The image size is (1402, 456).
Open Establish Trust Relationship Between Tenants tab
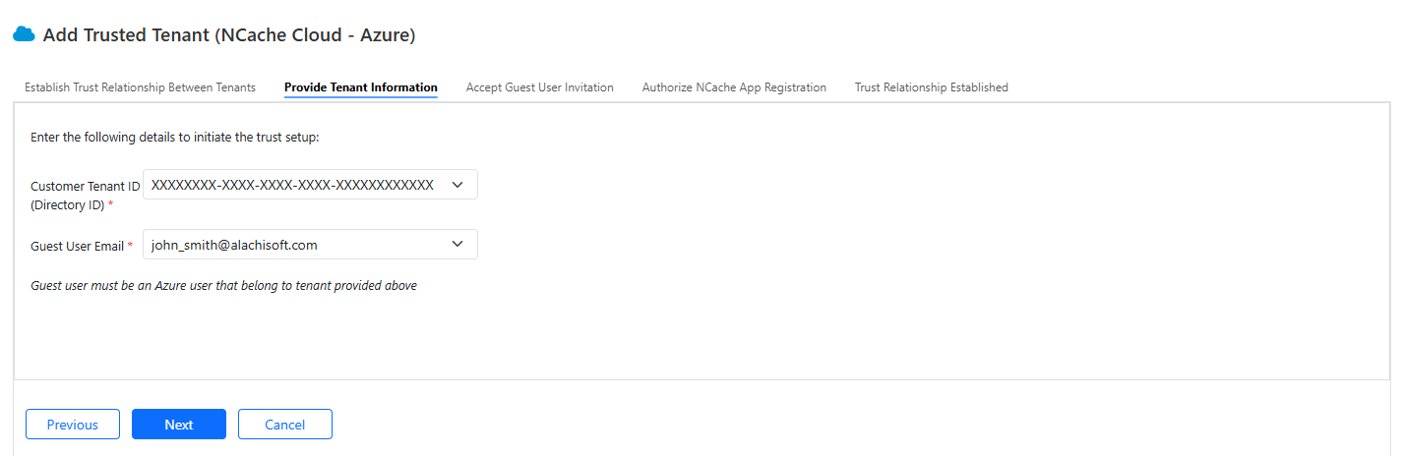pyautogui.click(x=140, y=87)
